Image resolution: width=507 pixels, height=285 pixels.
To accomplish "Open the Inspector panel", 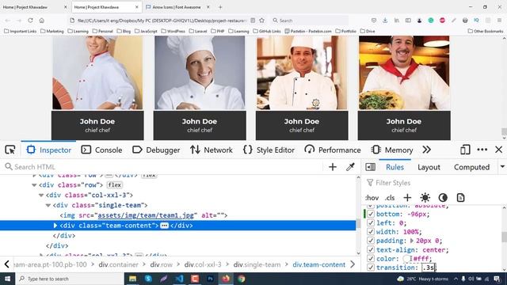I will coord(49,150).
